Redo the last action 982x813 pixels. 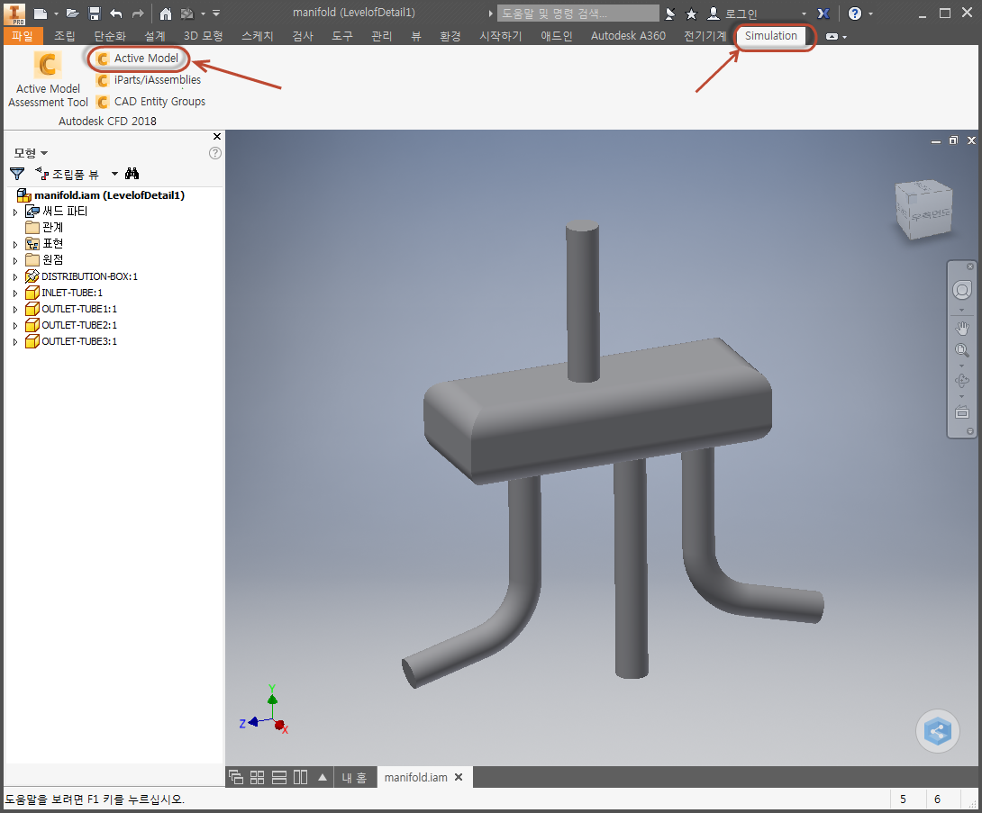point(138,14)
